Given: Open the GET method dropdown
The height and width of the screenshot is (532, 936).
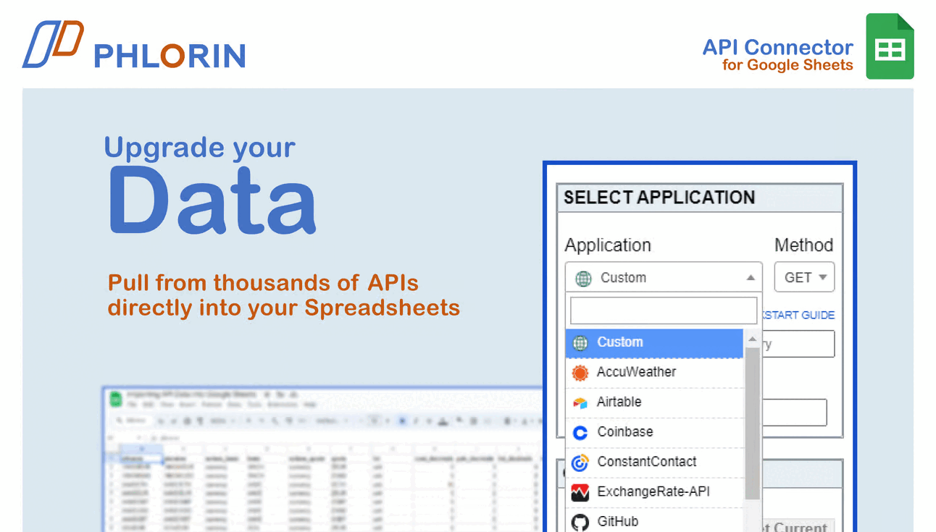Looking at the screenshot, I should pos(804,277).
